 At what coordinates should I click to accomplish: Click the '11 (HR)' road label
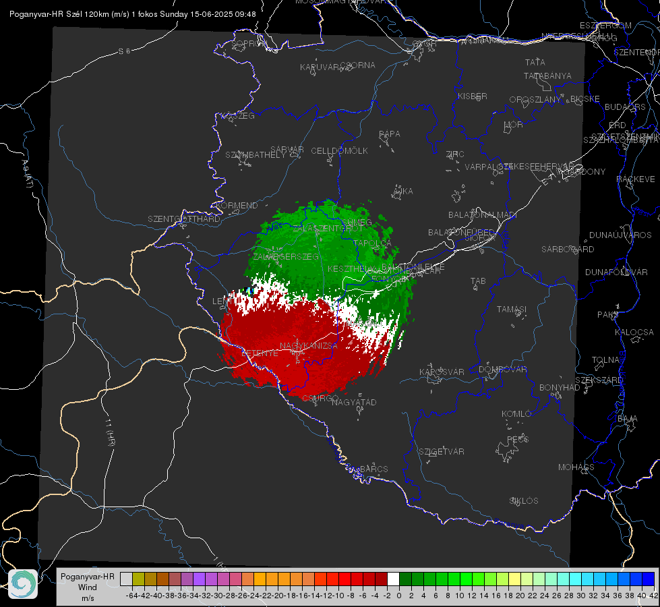109,432
